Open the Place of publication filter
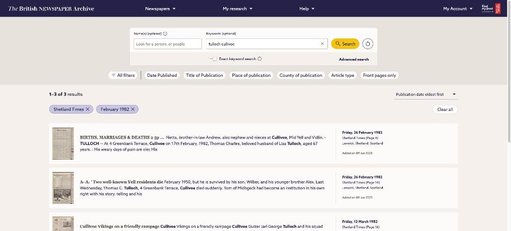 (x=251, y=75)
